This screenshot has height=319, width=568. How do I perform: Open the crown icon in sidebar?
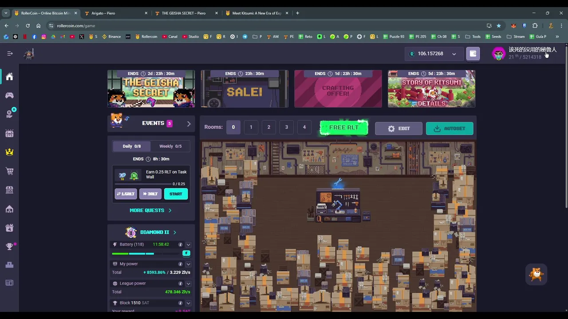coord(9,152)
